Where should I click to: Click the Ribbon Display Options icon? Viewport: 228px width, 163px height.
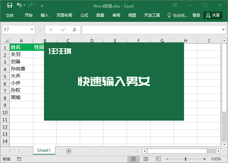(175, 6)
